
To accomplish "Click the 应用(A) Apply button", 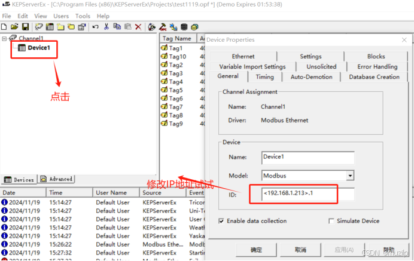I will [344, 250].
